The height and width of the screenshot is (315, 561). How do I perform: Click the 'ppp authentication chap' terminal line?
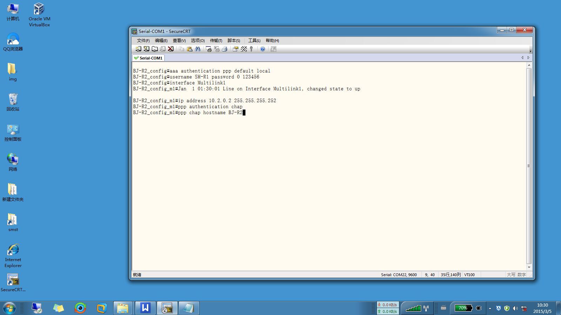coord(188,106)
